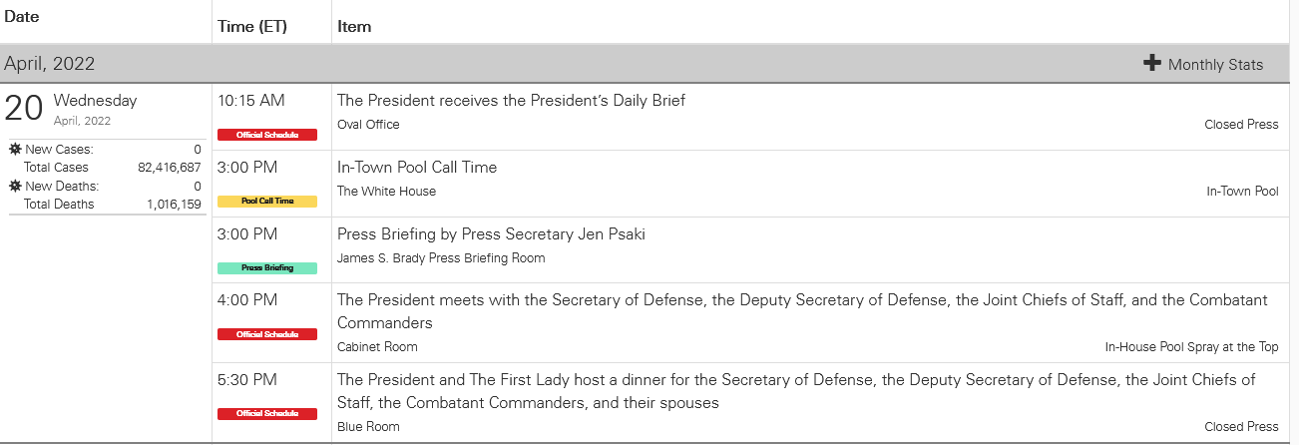Viewport: 1299px width, 445px height.
Task: Collapse the April, 2022 month header
Action: point(50,64)
